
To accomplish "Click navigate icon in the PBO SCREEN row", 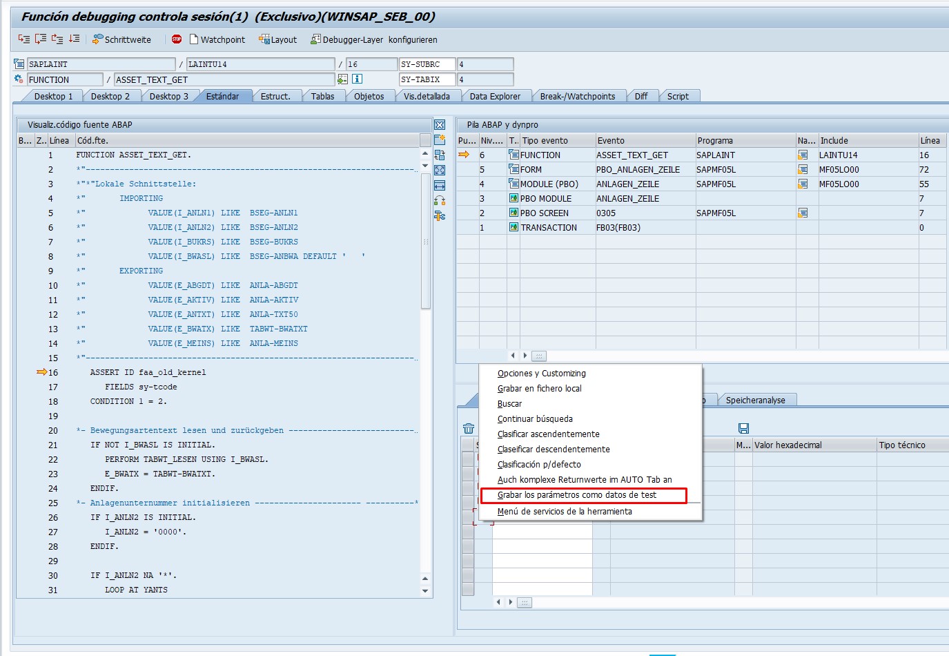I will tap(803, 213).
